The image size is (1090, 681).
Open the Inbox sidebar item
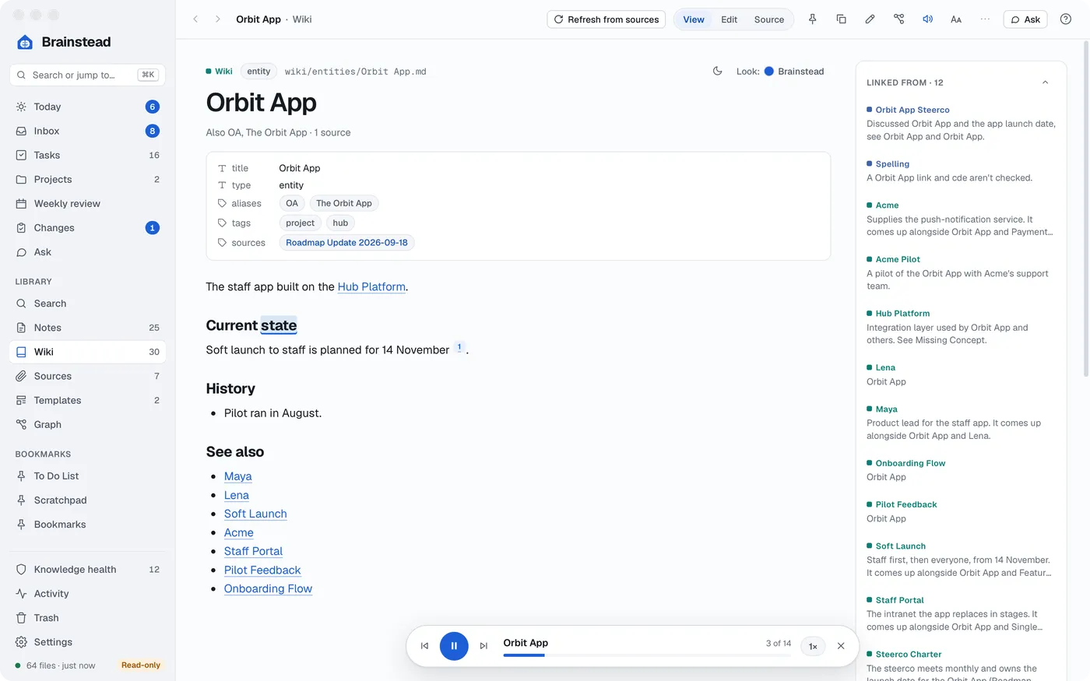tap(87, 131)
